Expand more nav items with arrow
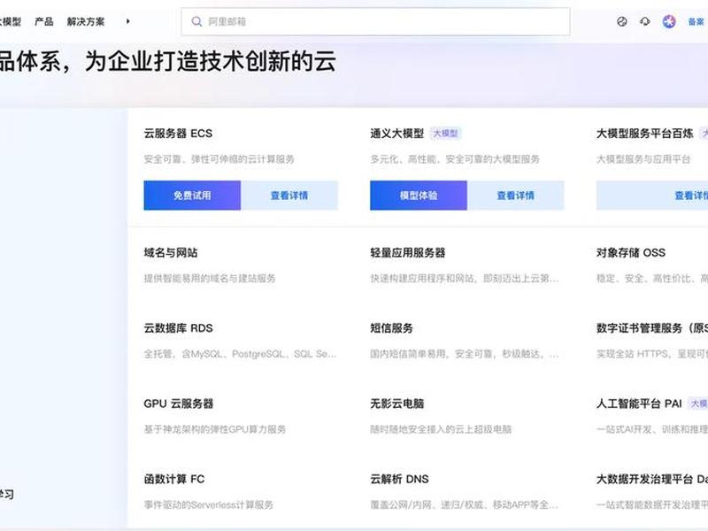Viewport: 708px width, 531px height. click(128, 21)
